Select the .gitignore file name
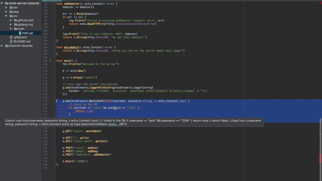Viewport: 322px width, 181px height. pyautogui.click(x=20, y=37)
